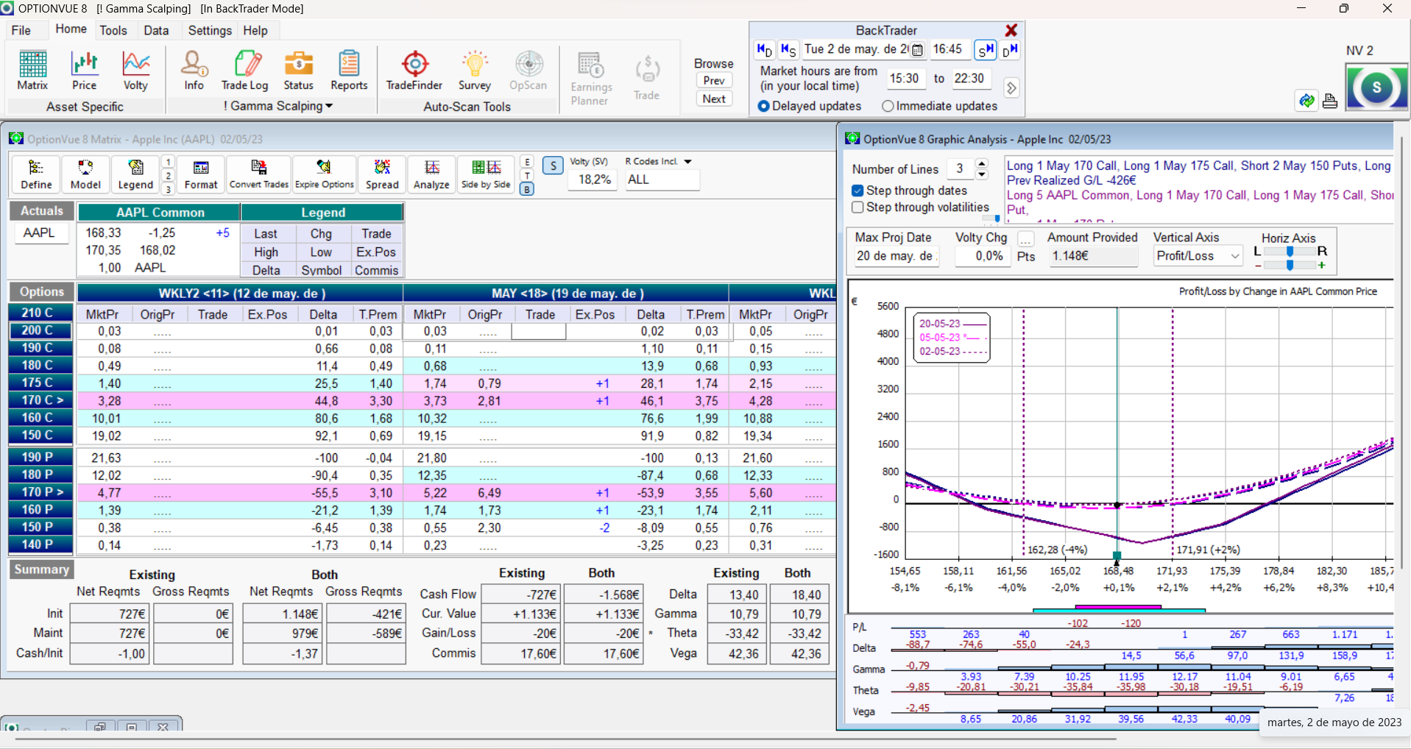Show the matrix Legend
1411x749 pixels.
pyautogui.click(x=135, y=174)
